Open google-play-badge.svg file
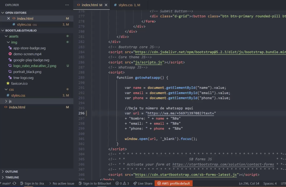Image resolution: width=286 pixels, height=187 pixels. 31,60
